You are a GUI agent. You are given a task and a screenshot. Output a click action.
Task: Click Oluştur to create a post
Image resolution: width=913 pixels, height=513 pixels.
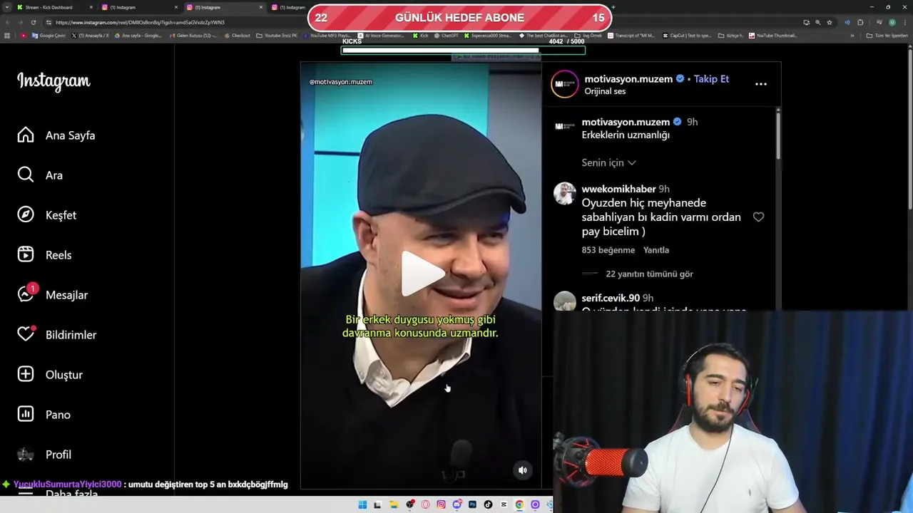point(51,375)
